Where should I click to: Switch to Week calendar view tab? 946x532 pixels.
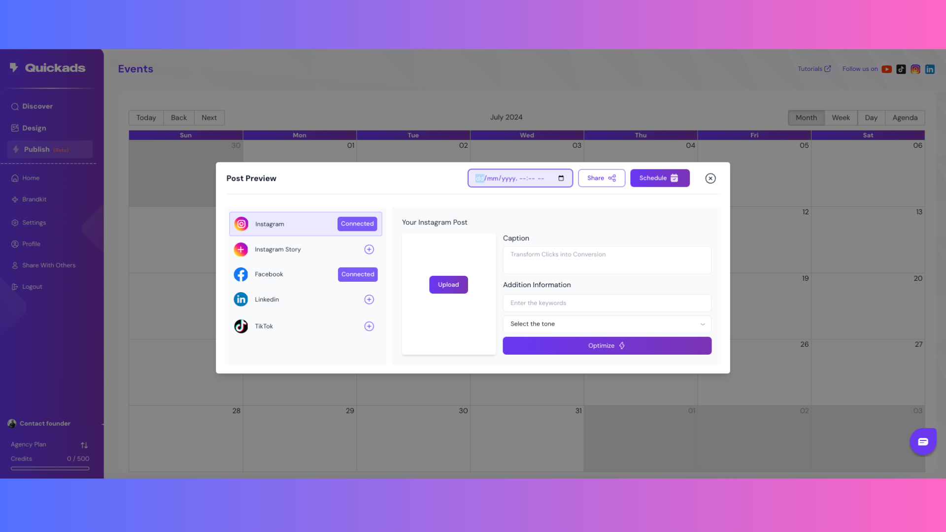tap(841, 118)
